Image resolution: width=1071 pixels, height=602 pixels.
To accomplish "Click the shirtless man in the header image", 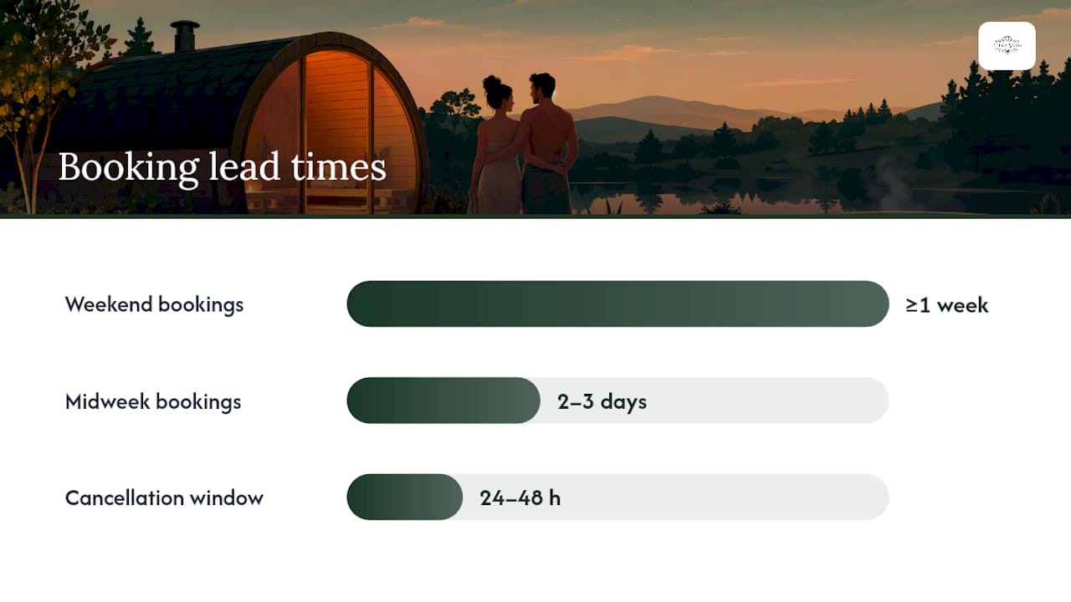I will (548, 144).
